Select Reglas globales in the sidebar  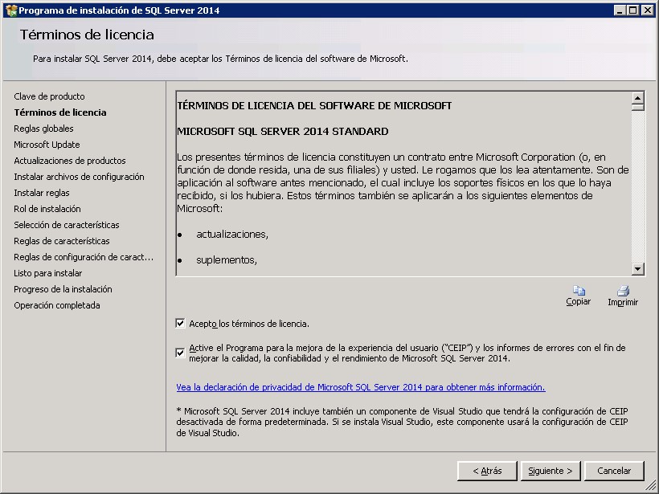point(43,129)
